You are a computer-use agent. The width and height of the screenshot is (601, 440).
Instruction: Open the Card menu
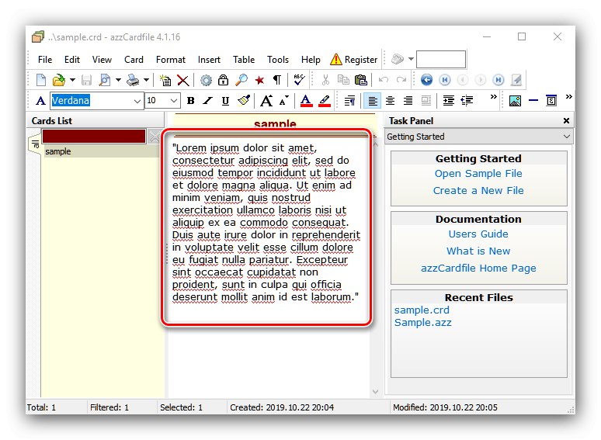point(134,60)
